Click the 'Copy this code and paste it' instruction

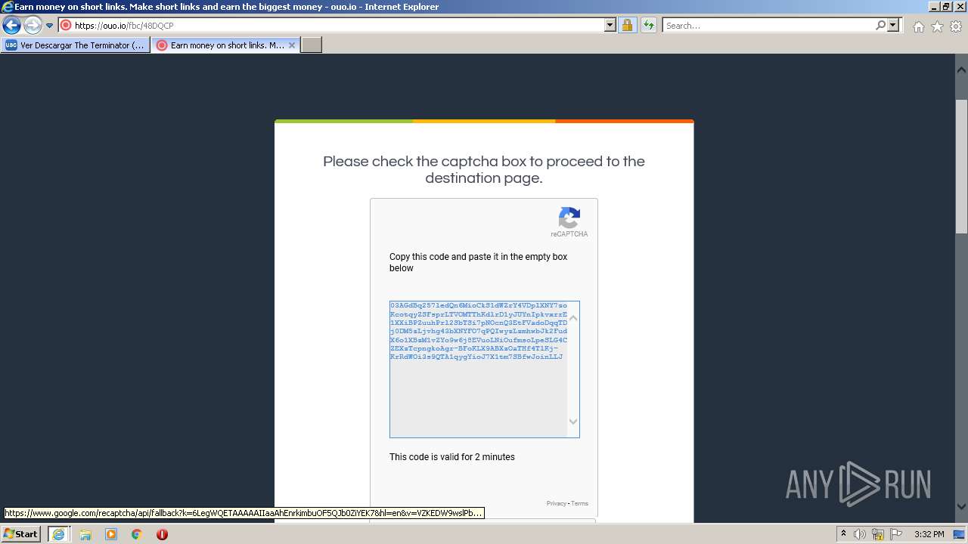(x=478, y=262)
